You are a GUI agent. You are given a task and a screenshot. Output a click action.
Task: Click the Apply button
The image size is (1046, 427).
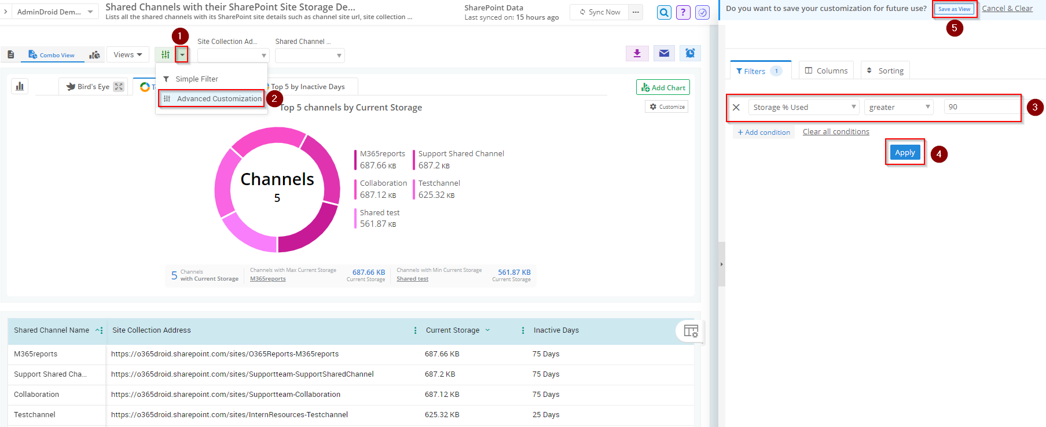tap(905, 153)
